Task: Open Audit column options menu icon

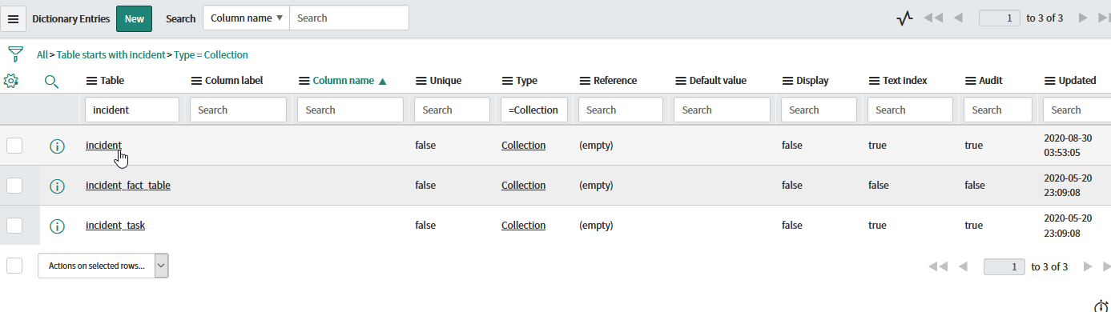Action: tap(970, 81)
